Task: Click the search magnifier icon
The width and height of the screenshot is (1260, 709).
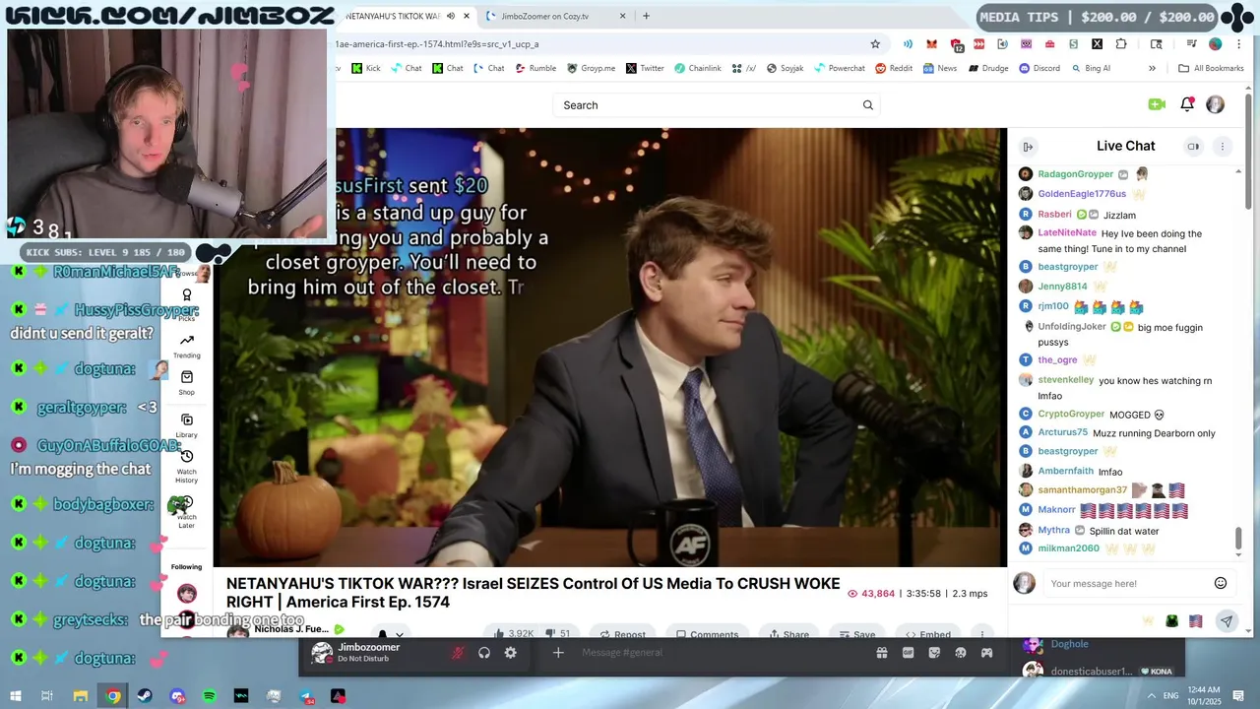Action: [x=867, y=105]
